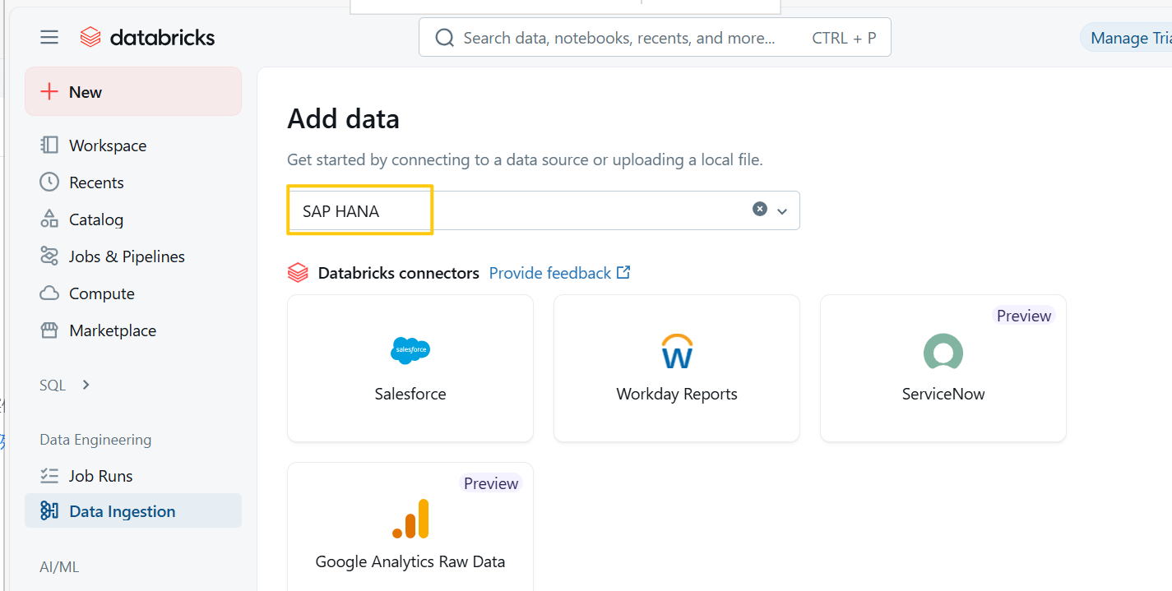Expand the SQL section chevron

point(86,385)
